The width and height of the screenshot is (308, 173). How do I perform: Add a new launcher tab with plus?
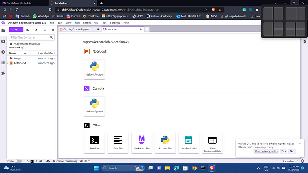147,29
